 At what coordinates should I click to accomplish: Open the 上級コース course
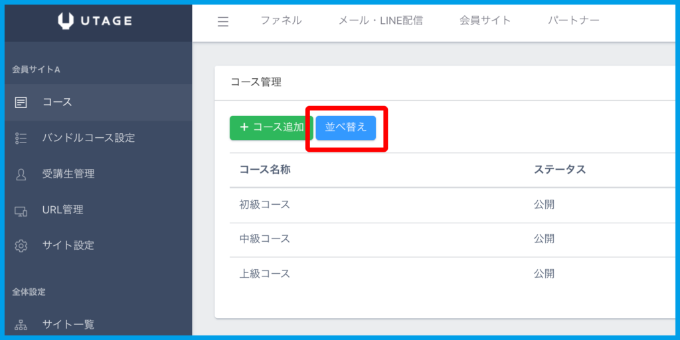265,273
